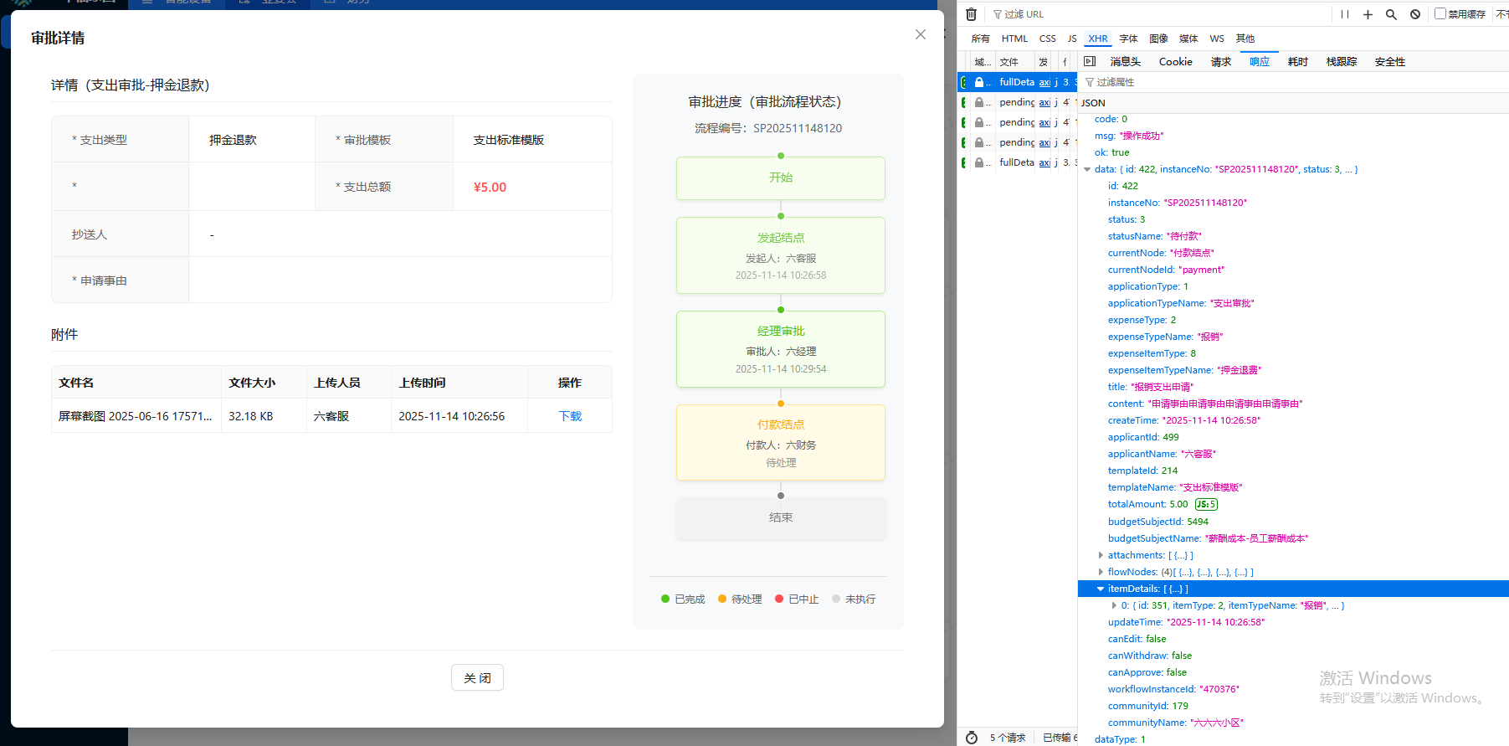Expand the attachments array node

pyautogui.click(x=1101, y=555)
